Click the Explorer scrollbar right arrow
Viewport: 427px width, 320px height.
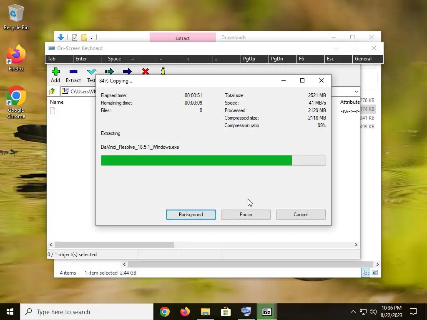click(x=377, y=264)
